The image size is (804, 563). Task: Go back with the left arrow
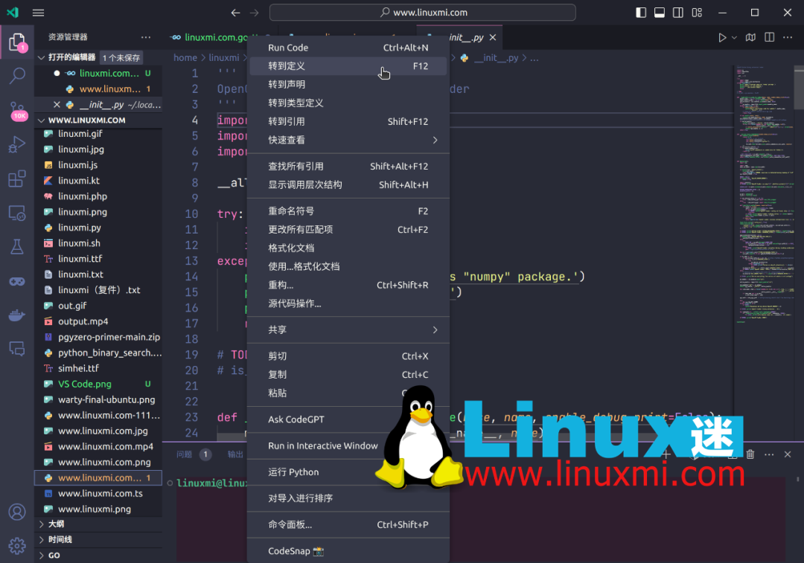tap(235, 13)
